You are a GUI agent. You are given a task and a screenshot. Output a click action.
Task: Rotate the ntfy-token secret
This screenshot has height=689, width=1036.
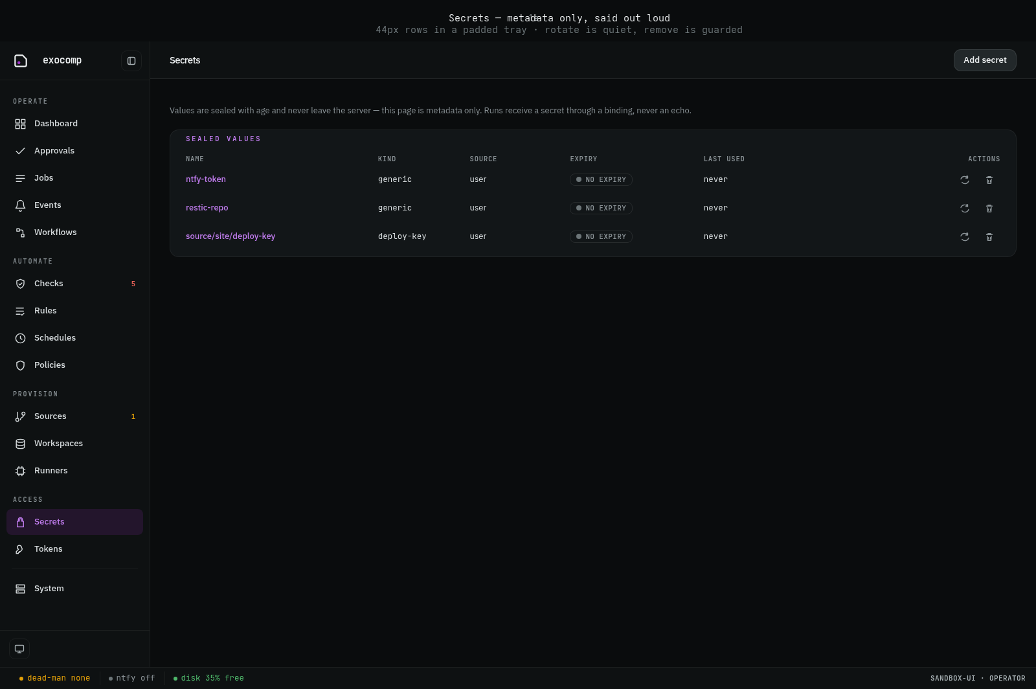(965, 180)
